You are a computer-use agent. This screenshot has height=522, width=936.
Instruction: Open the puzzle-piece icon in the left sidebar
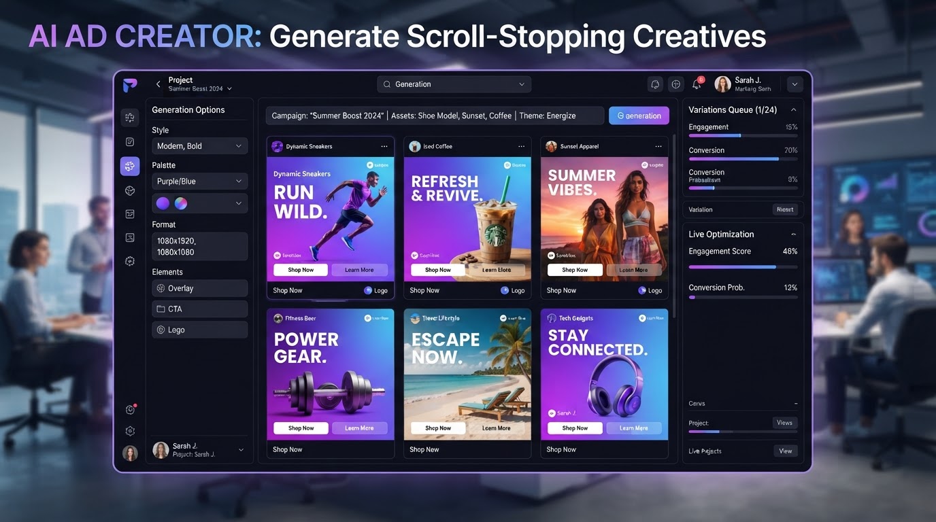[x=130, y=118]
